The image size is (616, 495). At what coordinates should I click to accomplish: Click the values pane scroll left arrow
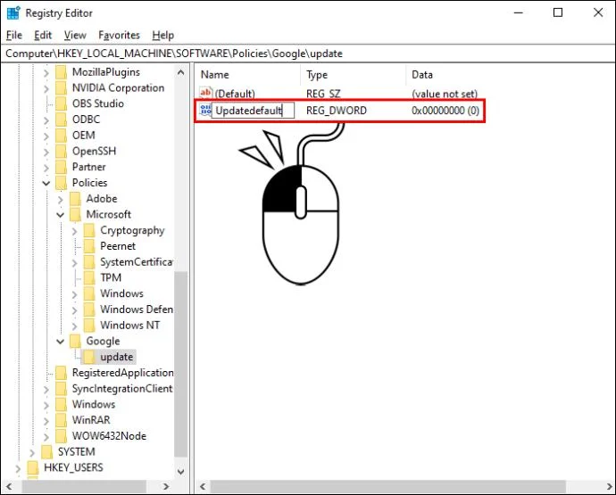click(203, 487)
